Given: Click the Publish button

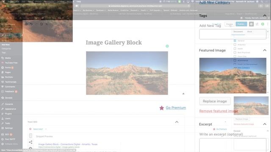Looking at the screenshot, I should (241, 24).
